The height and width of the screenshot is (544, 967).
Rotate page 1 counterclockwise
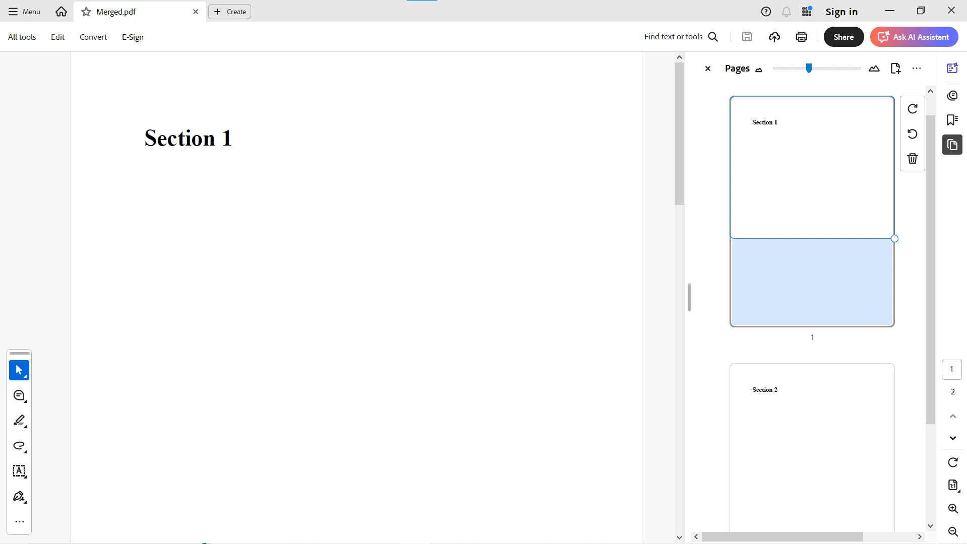[x=912, y=134]
